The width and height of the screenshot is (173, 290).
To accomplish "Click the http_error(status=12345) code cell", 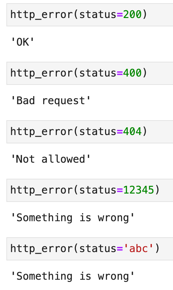I will [90, 190].
